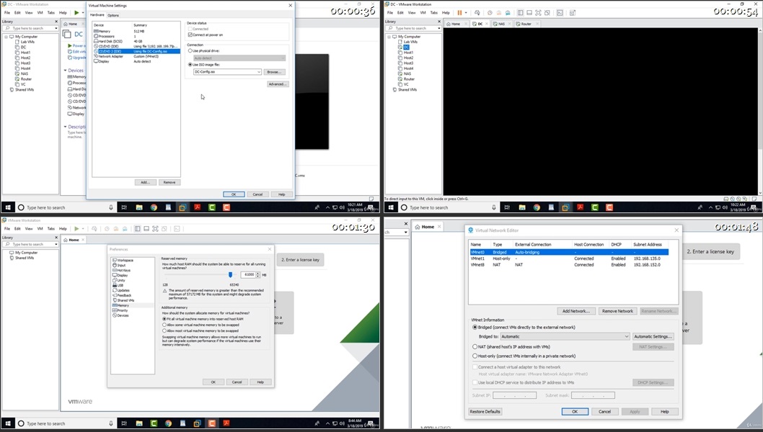Screen dimensions: 763x432
Task: Click Add... button under the device list
Action: [145, 182]
